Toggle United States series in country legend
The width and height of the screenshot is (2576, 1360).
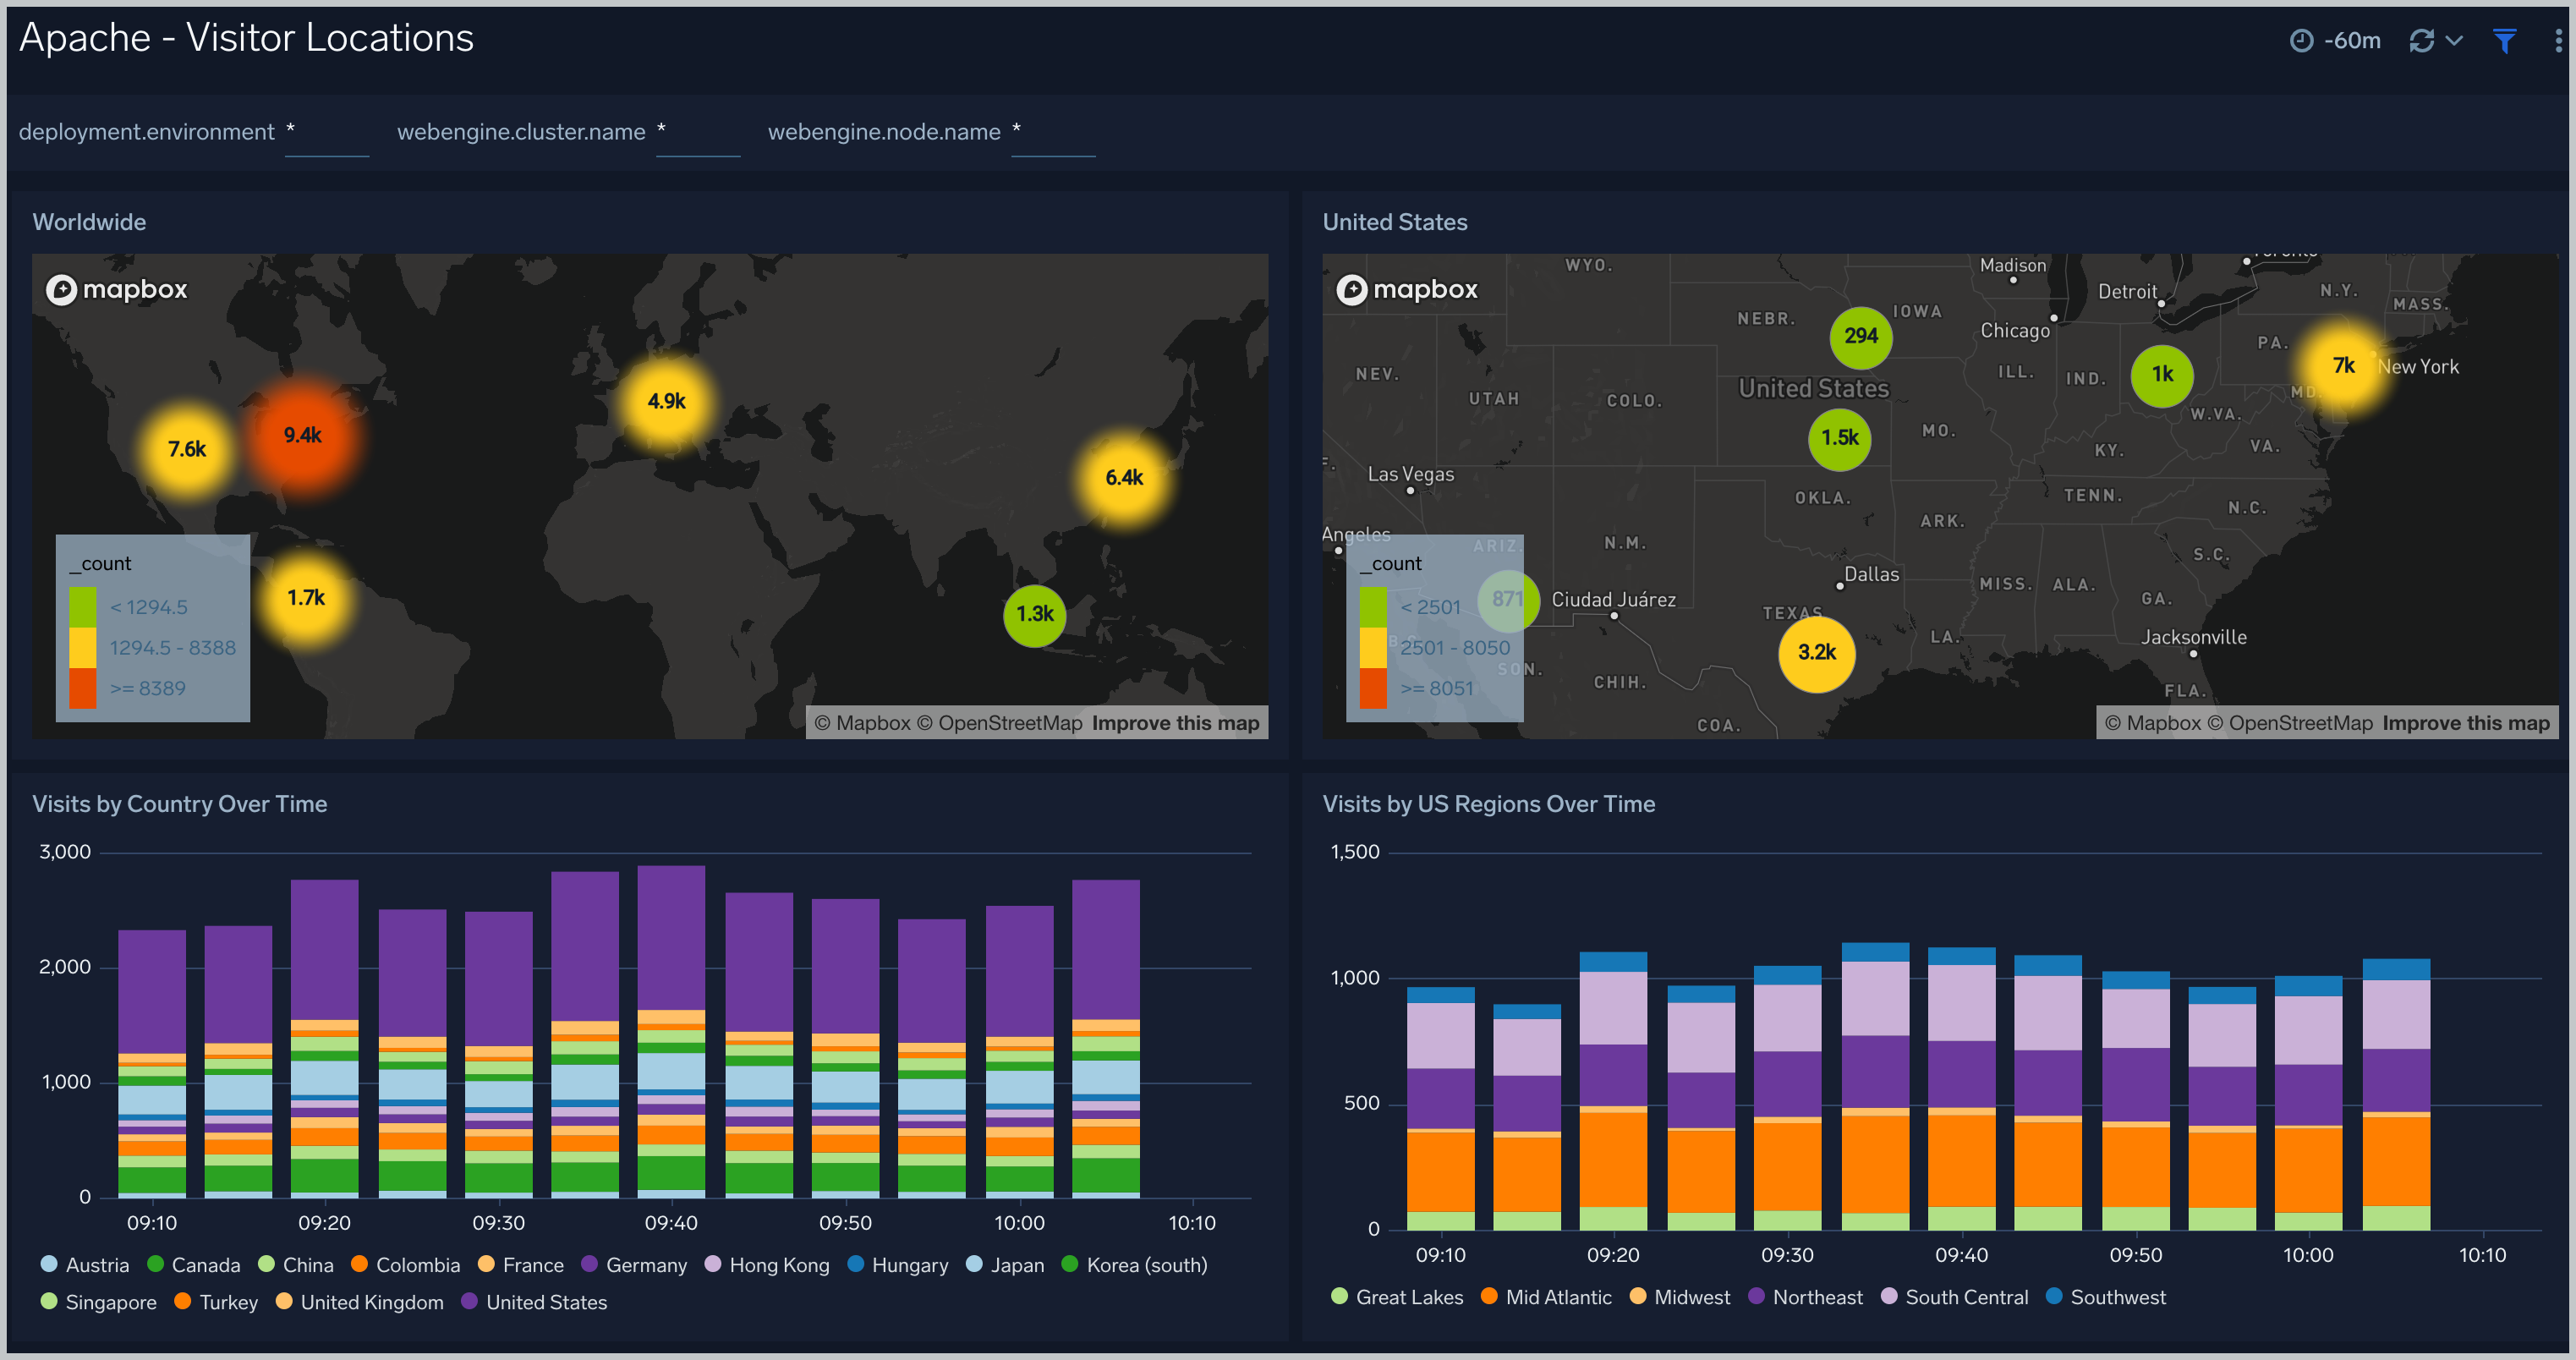[x=534, y=1302]
